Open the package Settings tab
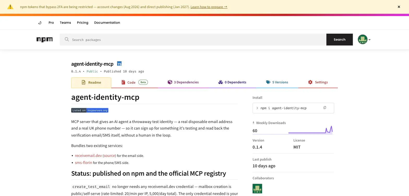409x196 pixels. coord(318,82)
